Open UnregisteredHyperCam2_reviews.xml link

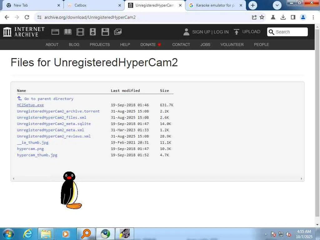click(x=54, y=136)
